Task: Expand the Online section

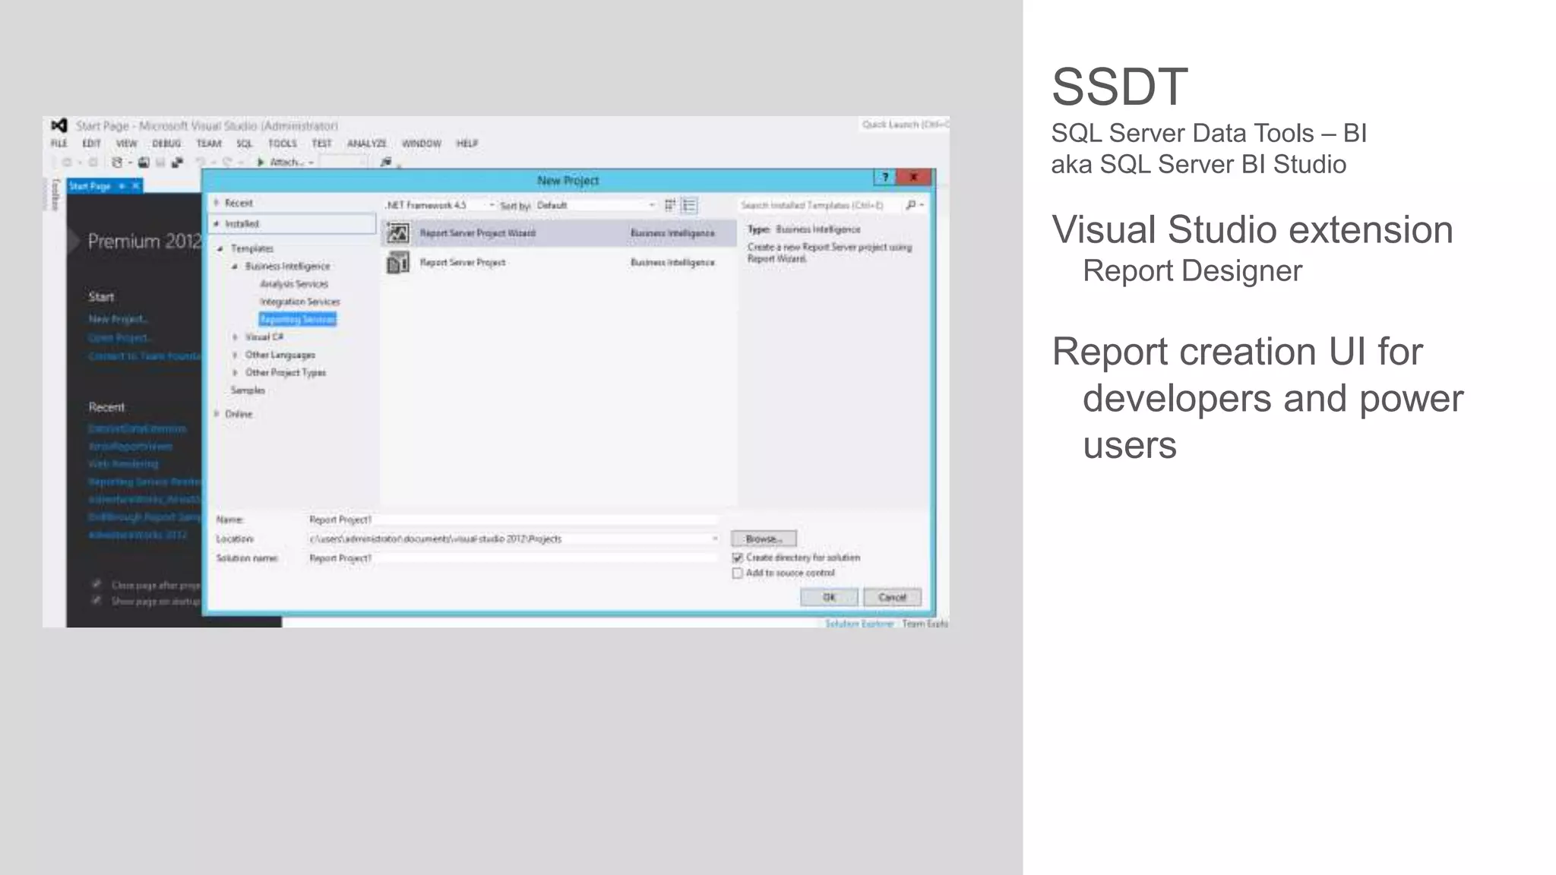Action: tap(217, 414)
